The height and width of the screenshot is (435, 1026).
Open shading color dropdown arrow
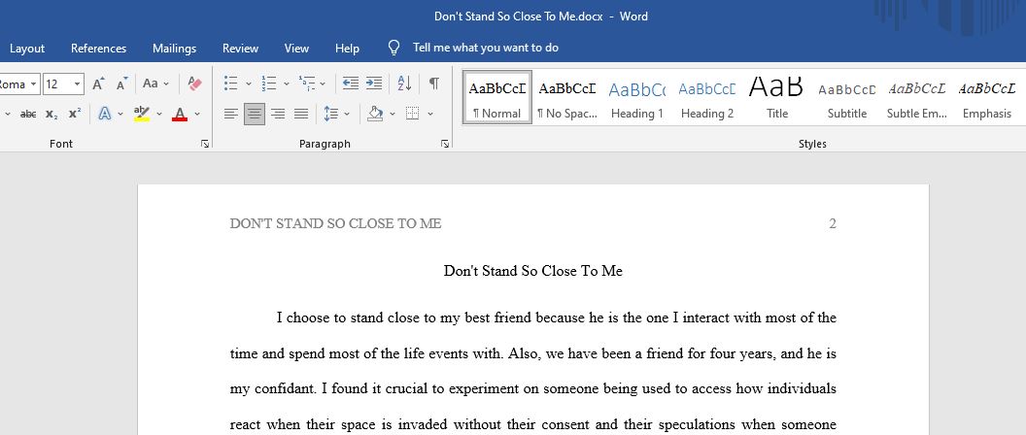coord(393,115)
